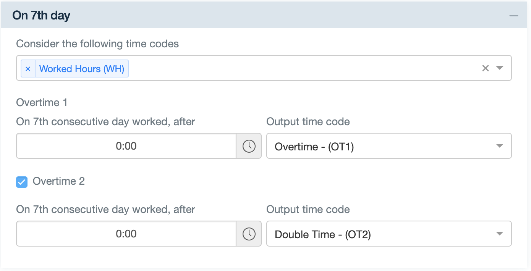Screen dimensions: 531x271
Task: Open the time codes dropdown
Action: point(500,68)
